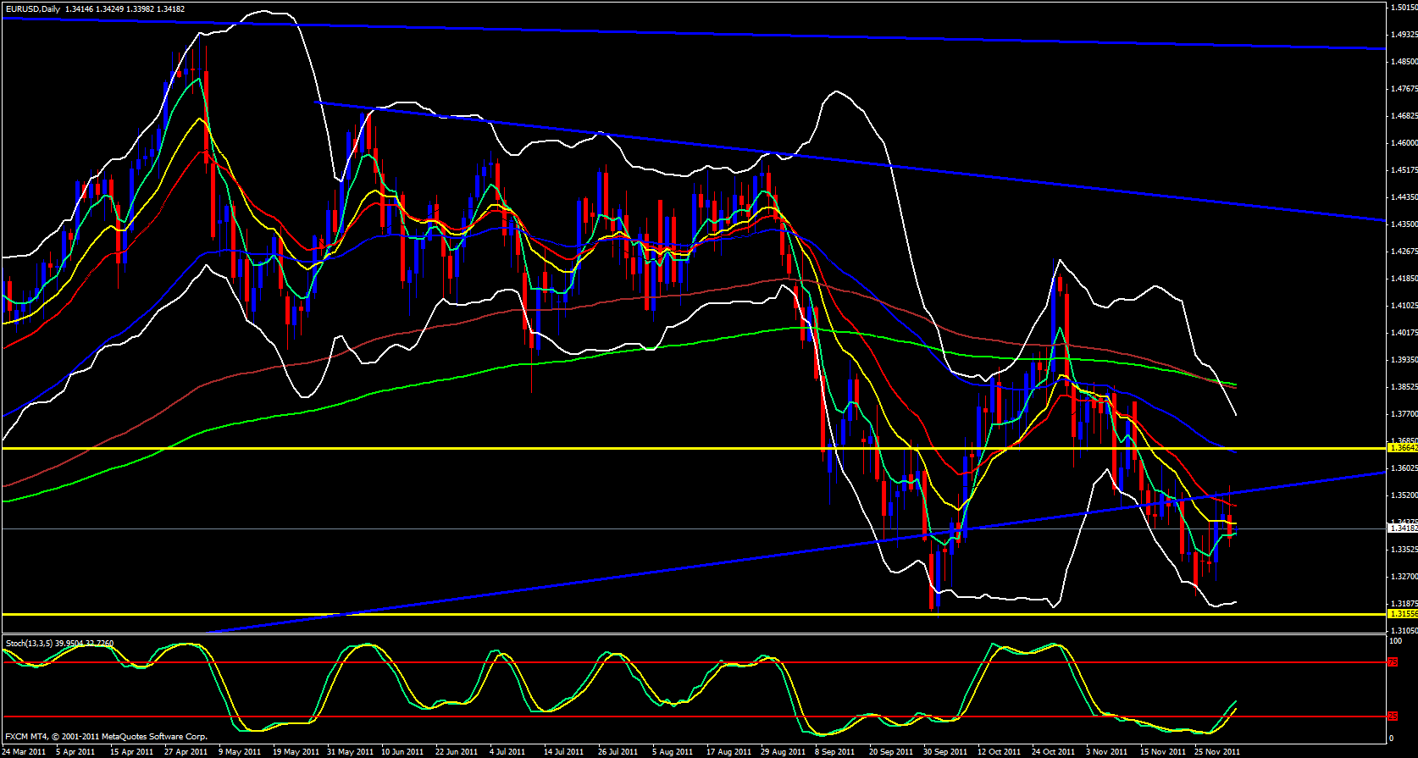
Task: Click the 1.43500 price scale label
Action: (1404, 224)
